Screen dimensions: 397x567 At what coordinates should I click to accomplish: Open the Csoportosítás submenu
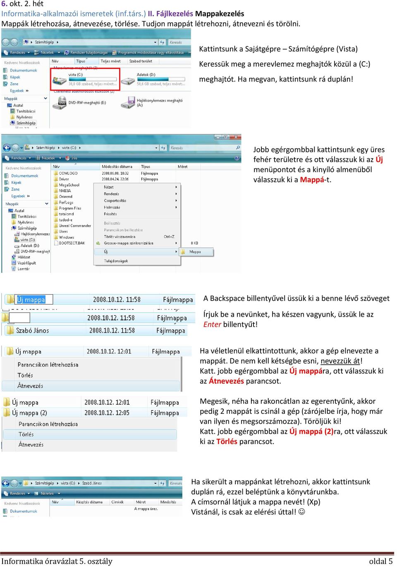[137, 200]
